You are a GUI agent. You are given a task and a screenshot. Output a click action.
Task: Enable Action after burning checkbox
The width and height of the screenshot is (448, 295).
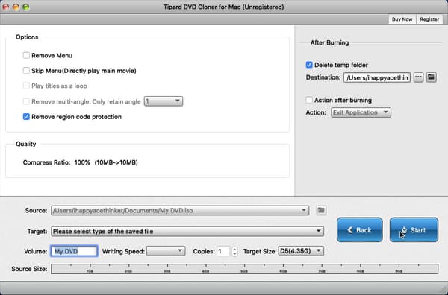point(309,100)
